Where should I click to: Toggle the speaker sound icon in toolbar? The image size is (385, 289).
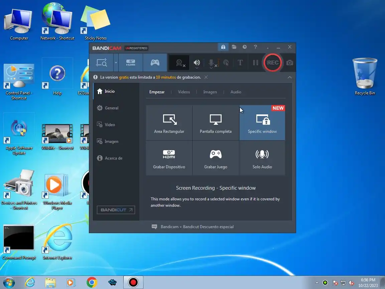pyautogui.click(x=197, y=63)
